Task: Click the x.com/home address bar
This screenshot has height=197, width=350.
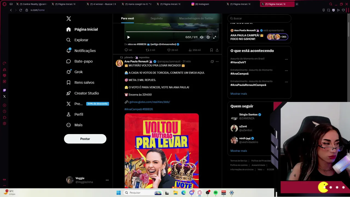Action: [x=37, y=10]
